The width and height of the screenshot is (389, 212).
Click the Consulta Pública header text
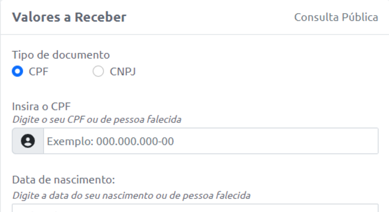(x=336, y=17)
